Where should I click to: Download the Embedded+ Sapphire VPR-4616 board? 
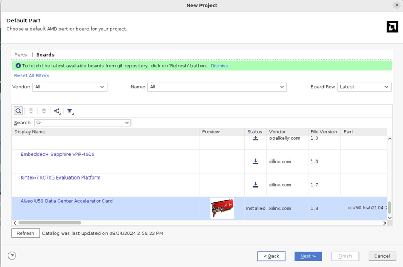pos(255,161)
